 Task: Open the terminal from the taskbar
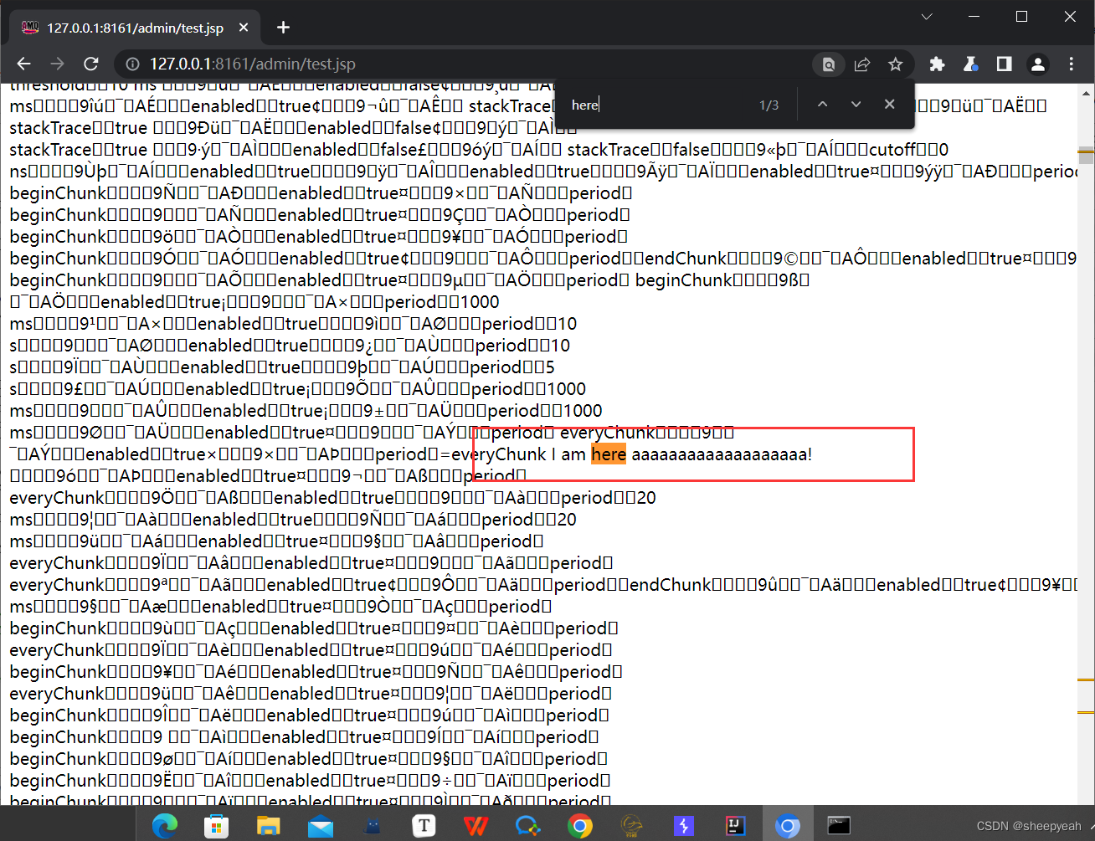(x=838, y=825)
